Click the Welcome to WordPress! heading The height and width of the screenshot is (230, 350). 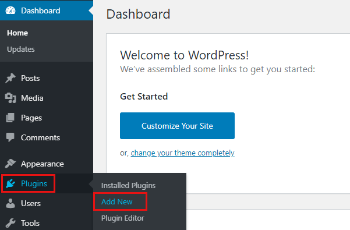[185, 55]
